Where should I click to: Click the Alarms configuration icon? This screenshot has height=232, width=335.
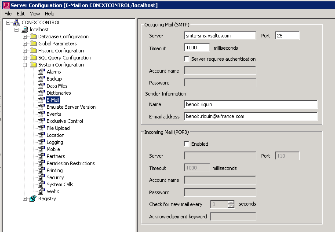(41, 72)
